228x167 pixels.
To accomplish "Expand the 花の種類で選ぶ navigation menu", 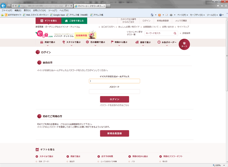I will click(95, 43).
